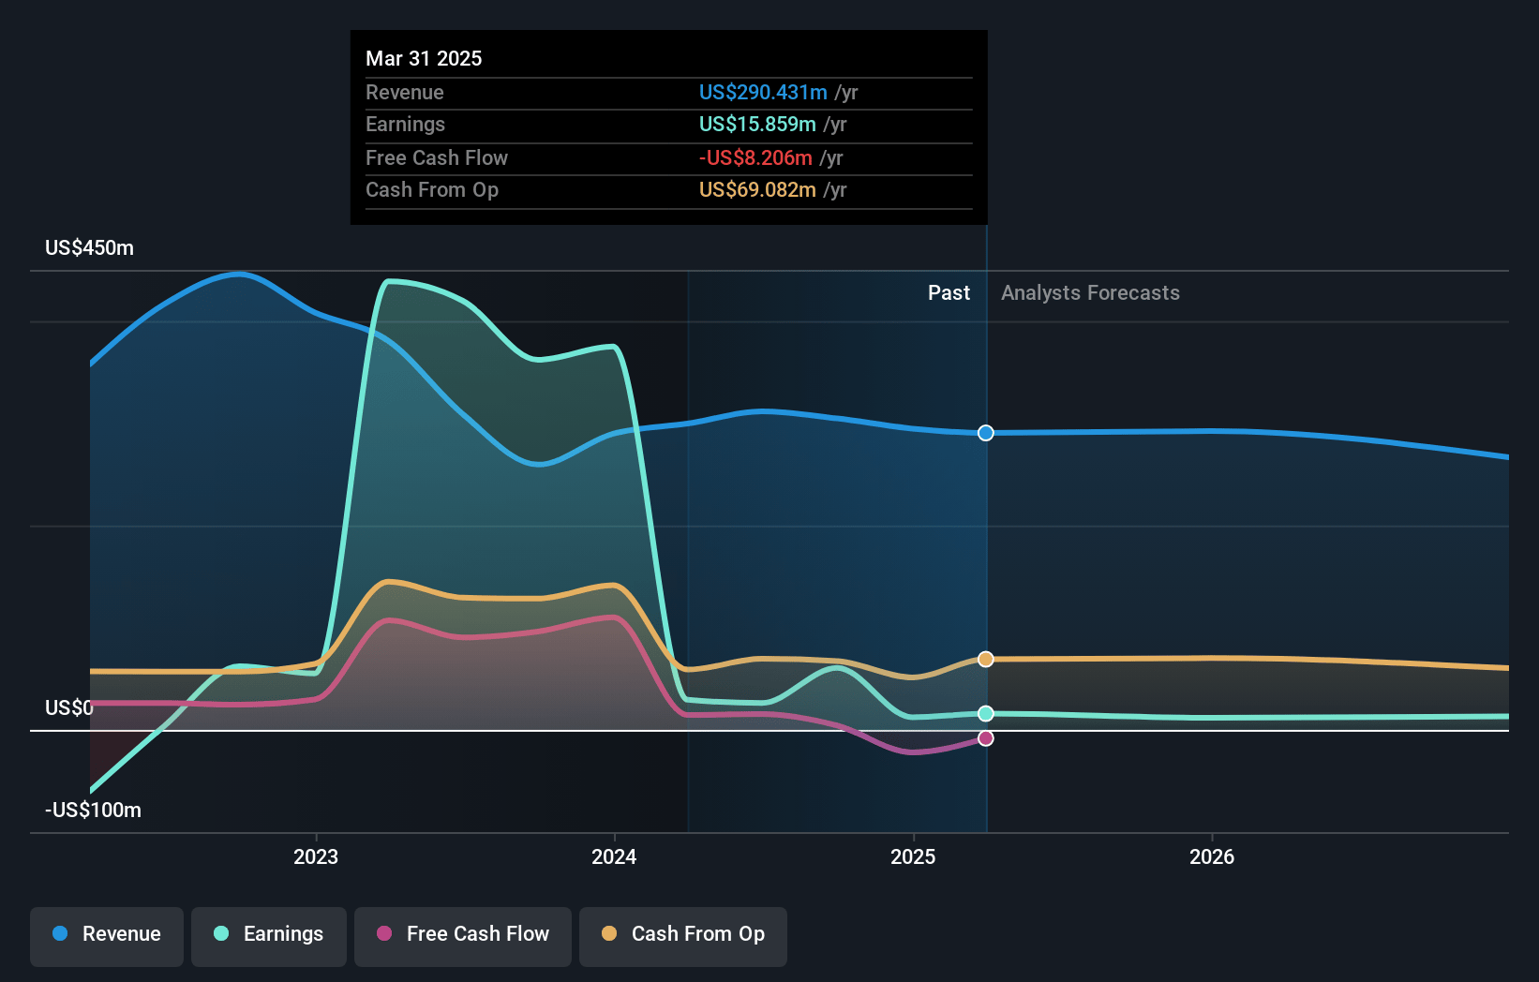Click the Analysts Forecasts label
This screenshot has width=1539, height=982.
click(x=1090, y=293)
